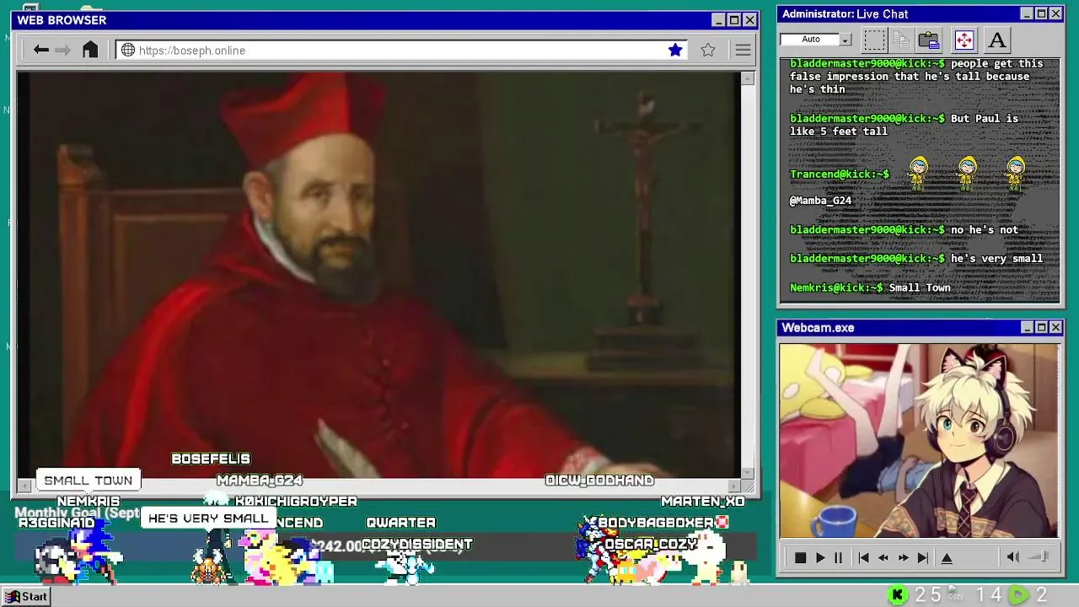Focus the boseph.online address bar
Image resolution: width=1079 pixels, height=607 pixels.
pyautogui.click(x=401, y=50)
